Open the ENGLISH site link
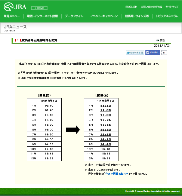 click(131, 7)
